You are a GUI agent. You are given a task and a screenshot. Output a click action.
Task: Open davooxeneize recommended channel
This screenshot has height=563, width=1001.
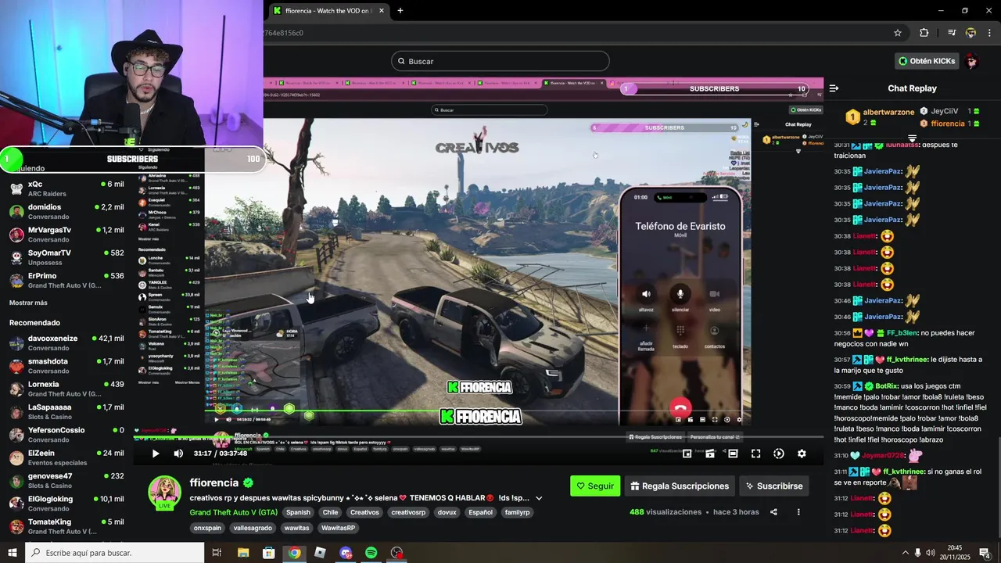click(66, 342)
